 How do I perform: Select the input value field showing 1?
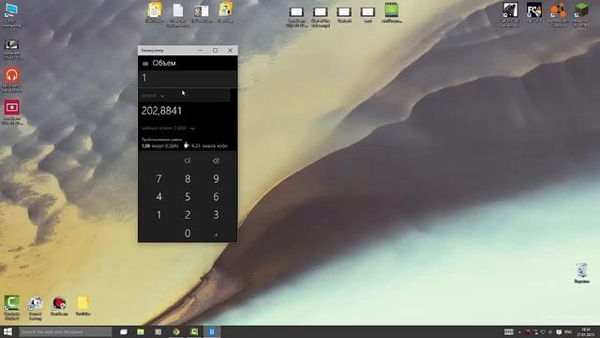[187, 78]
